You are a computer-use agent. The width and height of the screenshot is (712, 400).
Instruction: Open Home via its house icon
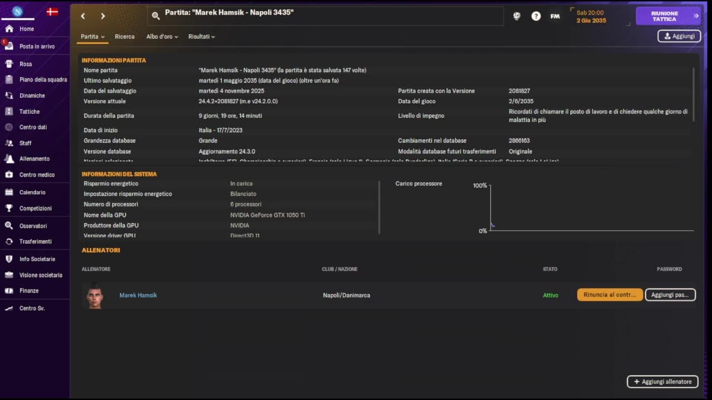coord(9,29)
